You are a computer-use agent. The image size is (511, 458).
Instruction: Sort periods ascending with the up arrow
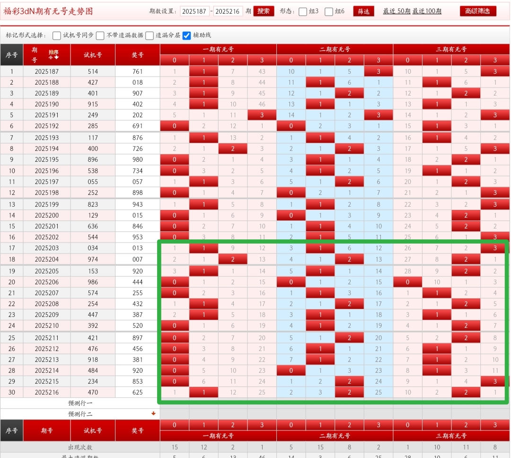click(51, 57)
